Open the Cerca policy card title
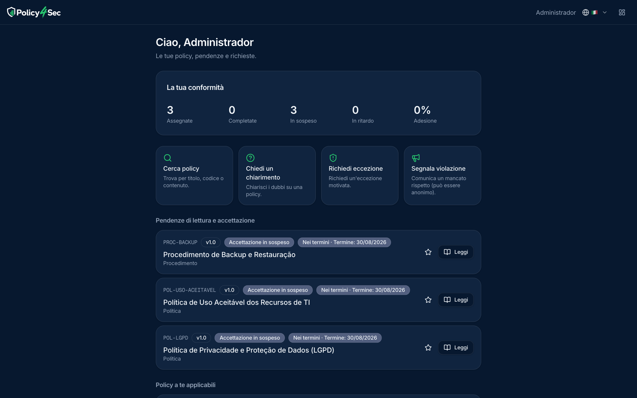 181,169
